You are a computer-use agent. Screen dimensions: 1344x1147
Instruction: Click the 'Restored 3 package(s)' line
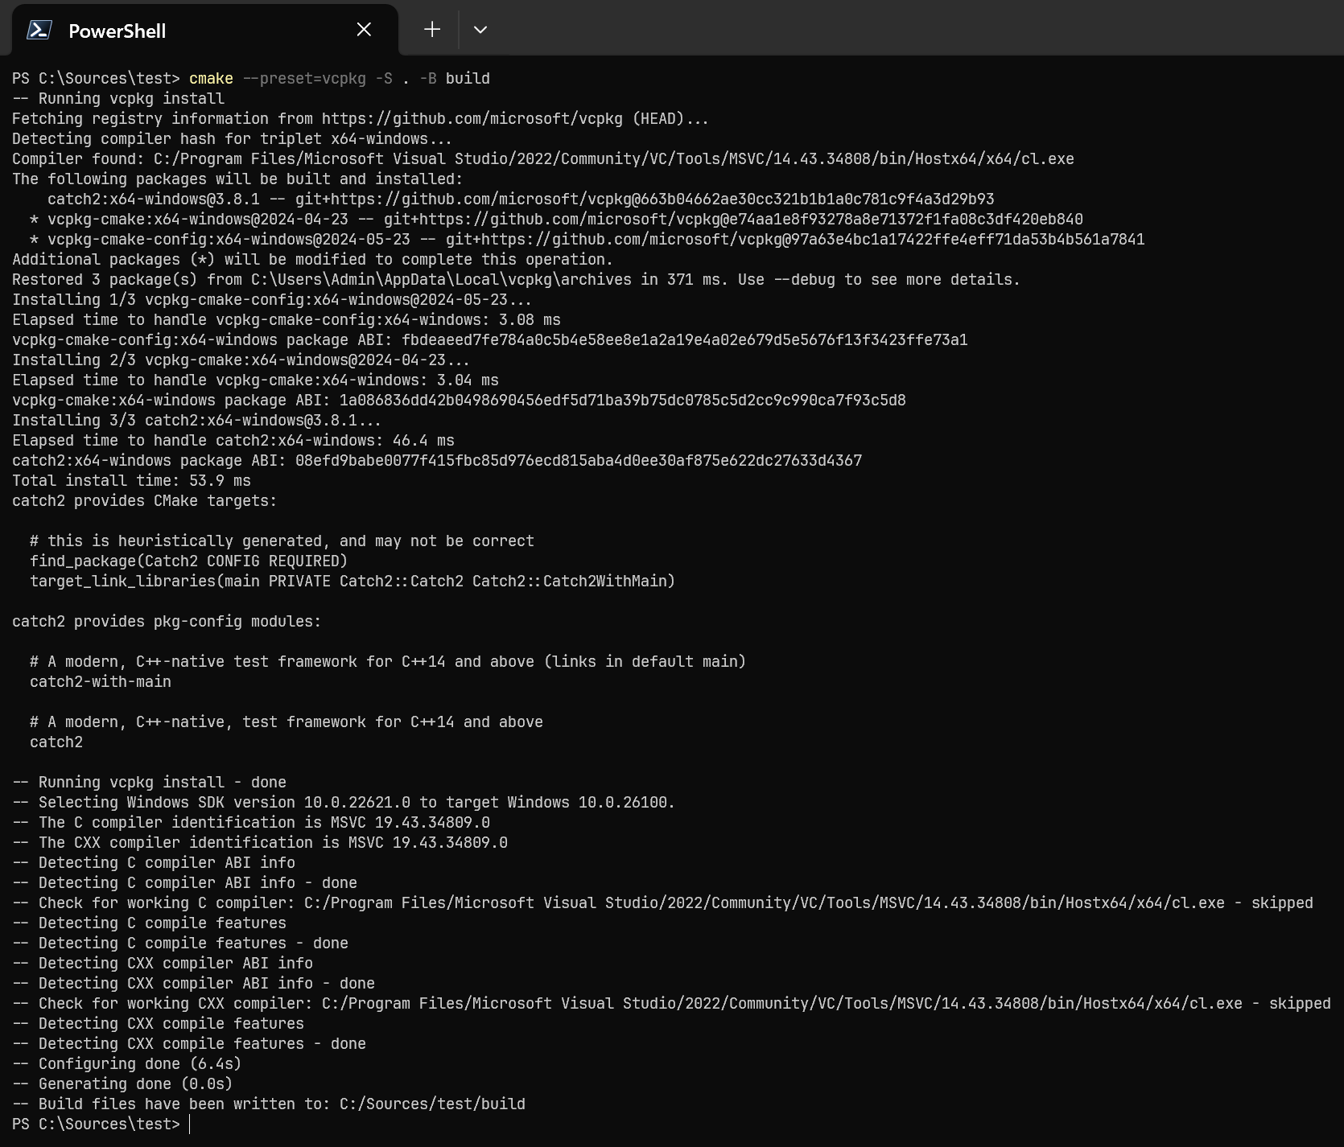pyautogui.click(x=516, y=280)
